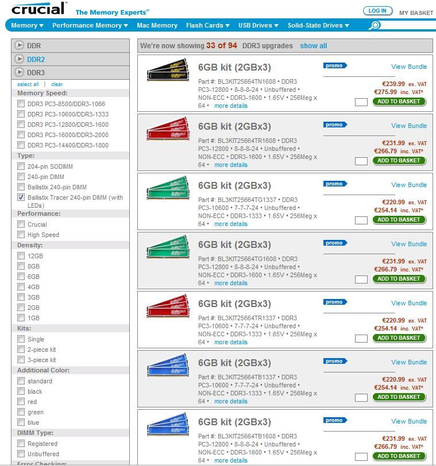View Bundle for BL3KIT25664TR1337 kit
Screen dimensions: 436x466
tap(409, 303)
